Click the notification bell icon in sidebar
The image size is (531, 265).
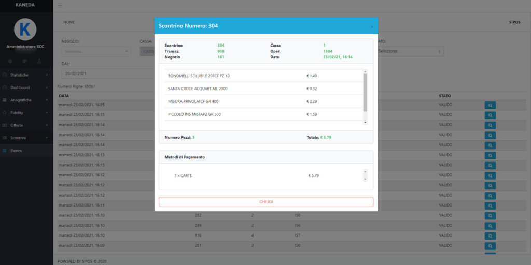[39, 61]
